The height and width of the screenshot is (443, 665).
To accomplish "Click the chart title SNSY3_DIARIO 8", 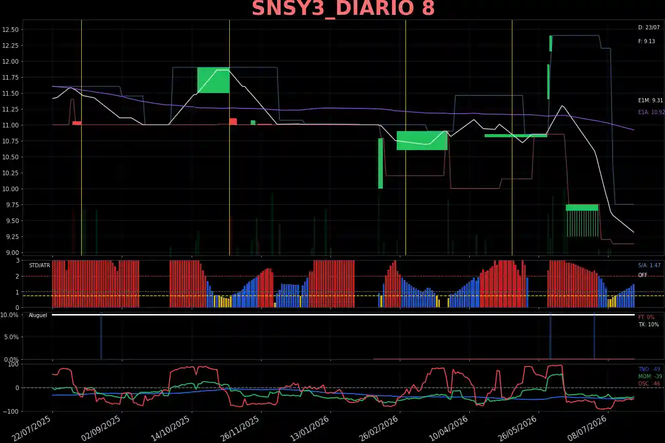I will tap(343, 9).
